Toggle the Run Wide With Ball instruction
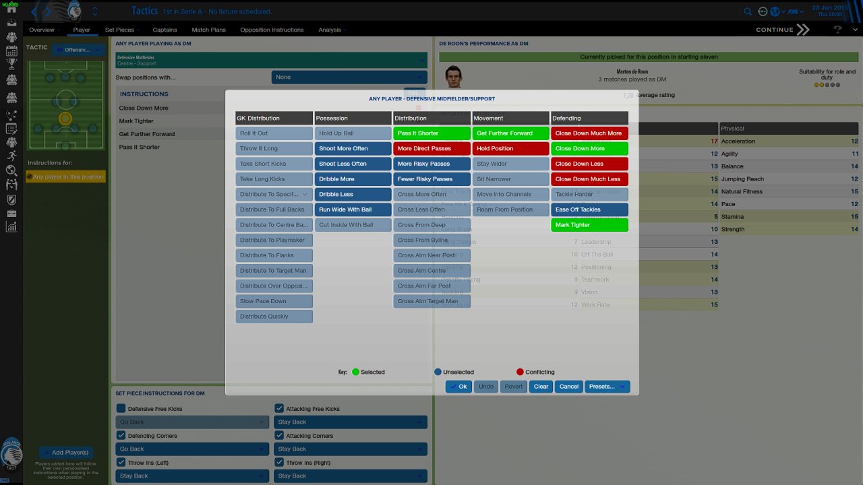 353,209
